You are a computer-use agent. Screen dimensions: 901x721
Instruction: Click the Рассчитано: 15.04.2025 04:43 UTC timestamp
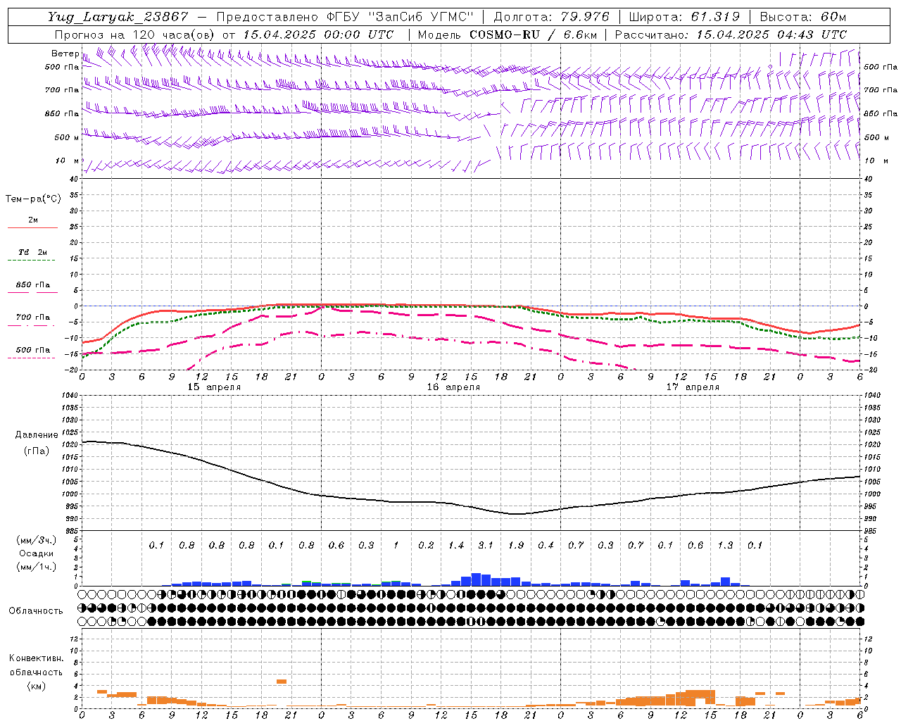point(731,35)
